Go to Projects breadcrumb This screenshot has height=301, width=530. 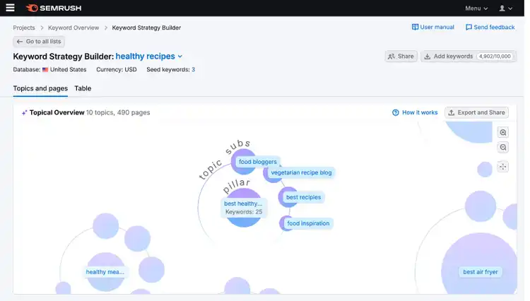tap(24, 28)
